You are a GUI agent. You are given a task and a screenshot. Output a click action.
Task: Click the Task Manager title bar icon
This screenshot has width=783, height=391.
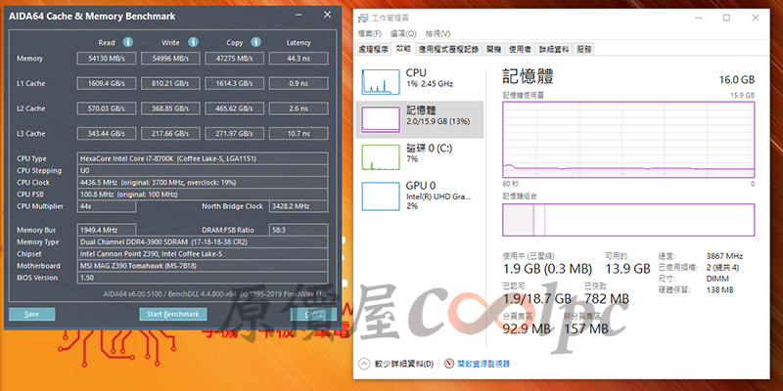point(363,18)
